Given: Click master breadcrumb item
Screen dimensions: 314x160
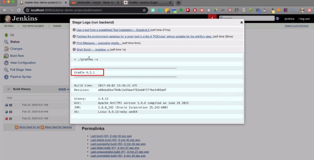Looking at the screenshot, I should pyautogui.click(x=57, y=26).
